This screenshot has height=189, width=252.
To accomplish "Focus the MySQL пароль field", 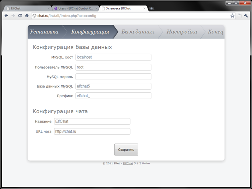I will (113, 77).
